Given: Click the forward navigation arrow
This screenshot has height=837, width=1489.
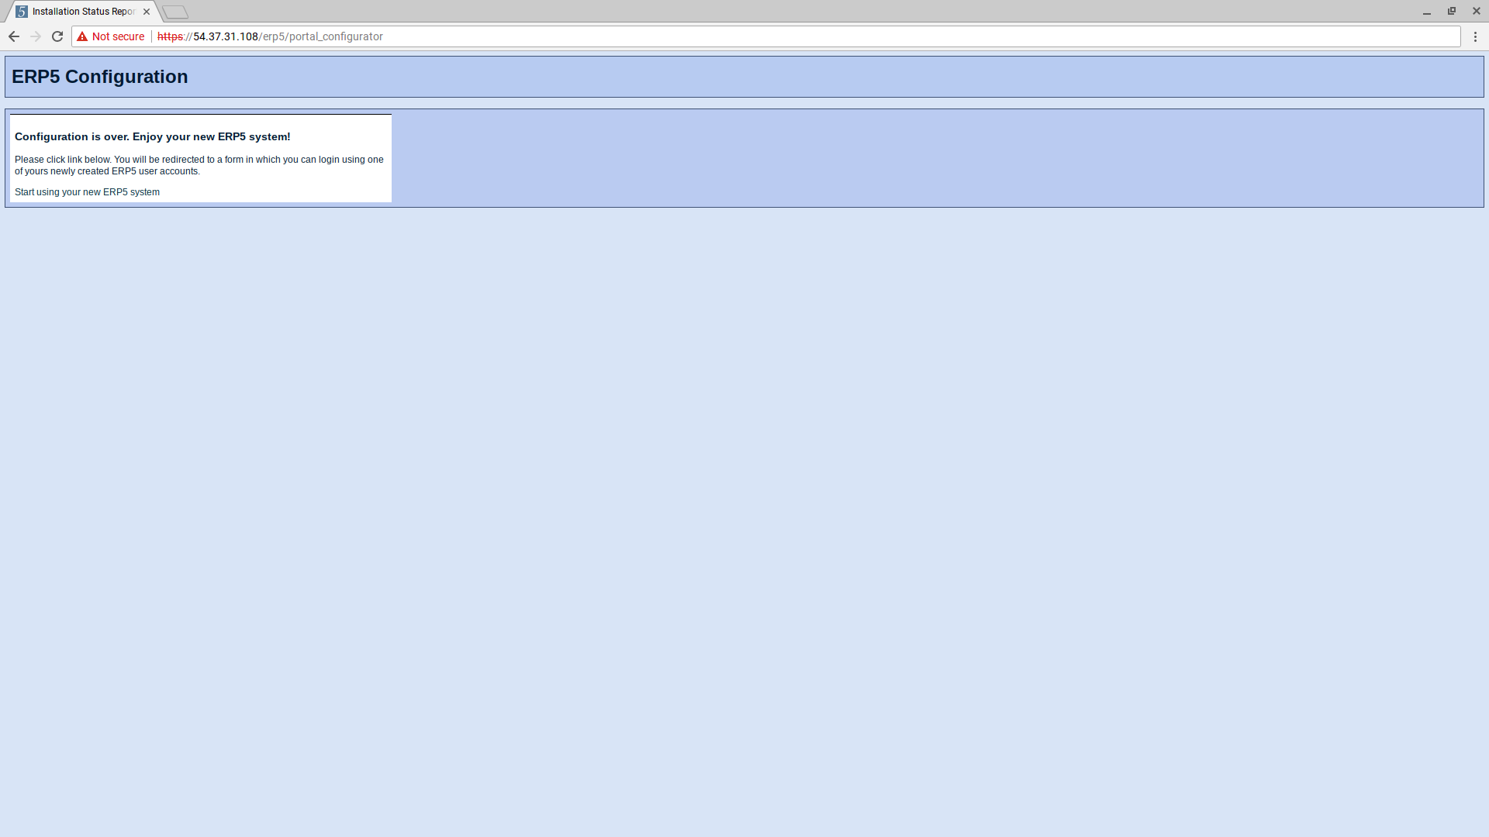Looking at the screenshot, I should 36,36.
